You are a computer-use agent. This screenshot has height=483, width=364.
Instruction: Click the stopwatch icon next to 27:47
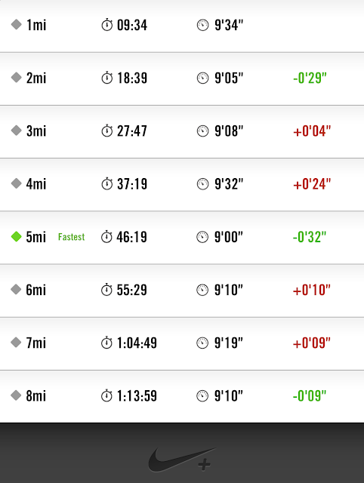pyautogui.click(x=107, y=131)
